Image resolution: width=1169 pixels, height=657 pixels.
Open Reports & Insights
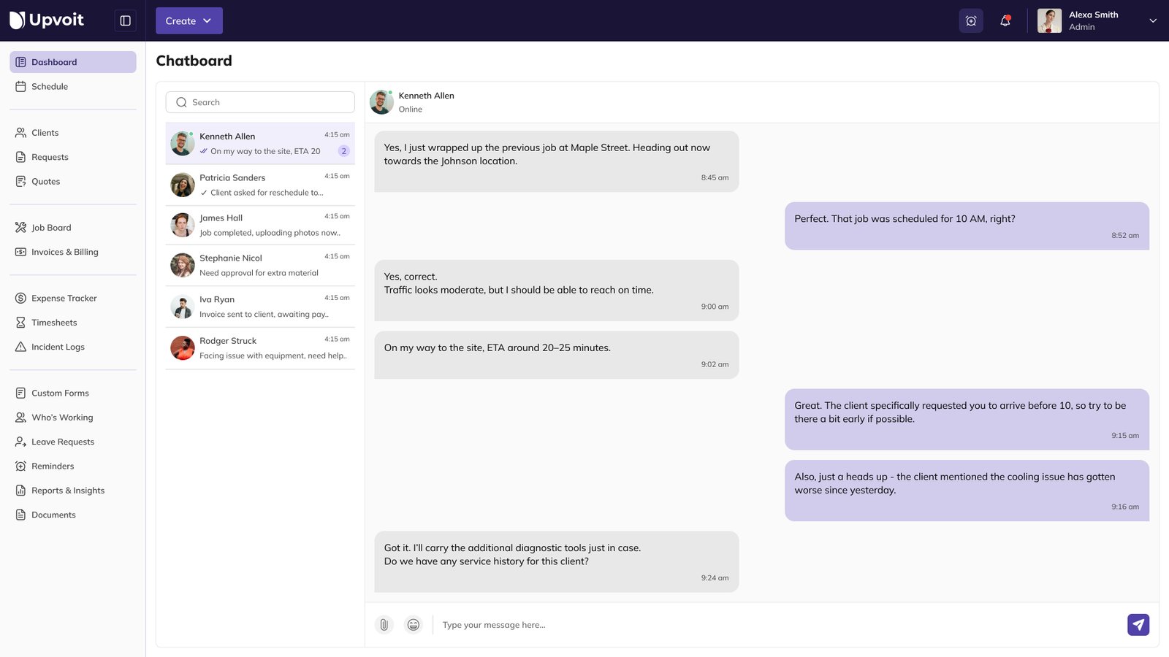67,490
